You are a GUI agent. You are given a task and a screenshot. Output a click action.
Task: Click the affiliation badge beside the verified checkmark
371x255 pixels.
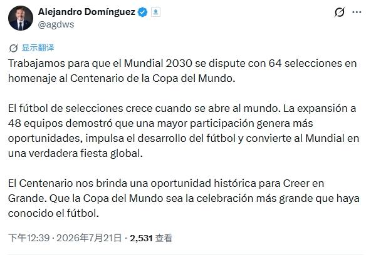(155, 12)
